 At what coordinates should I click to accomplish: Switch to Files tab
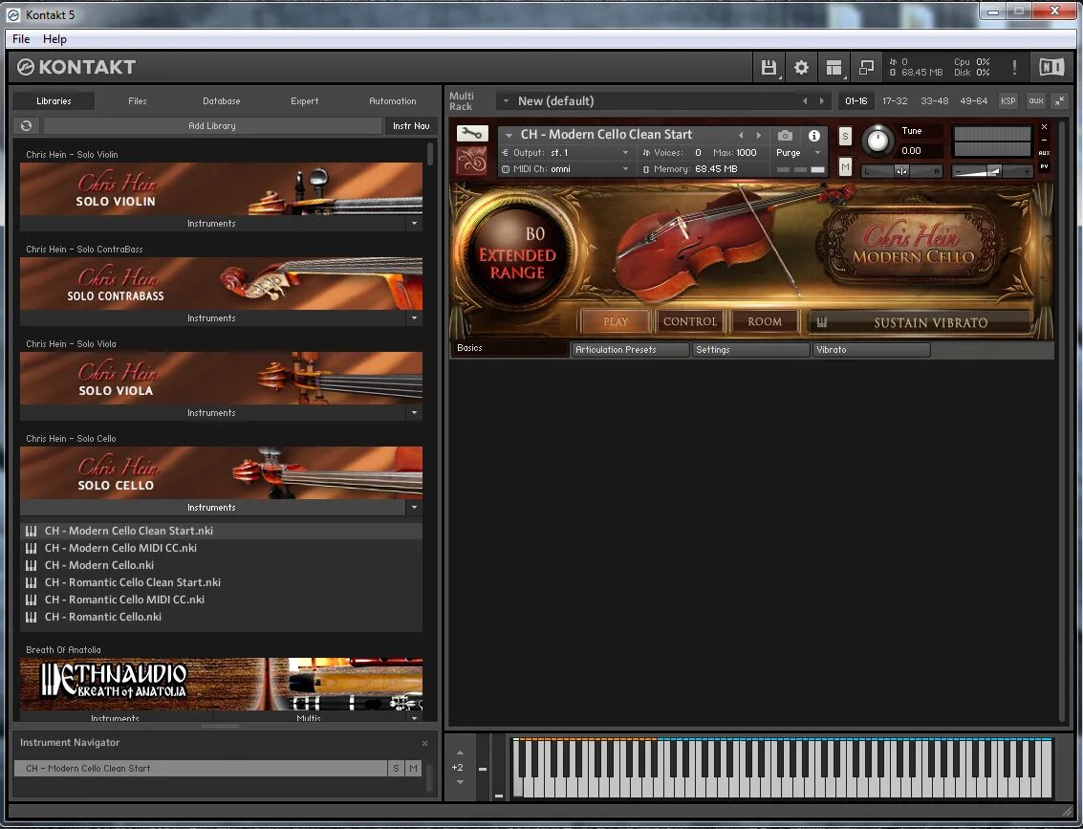click(x=138, y=100)
